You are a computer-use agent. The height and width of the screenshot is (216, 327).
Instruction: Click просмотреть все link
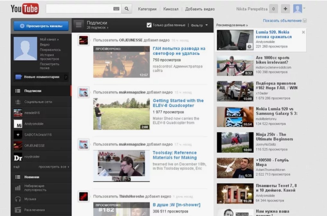coord(54,167)
